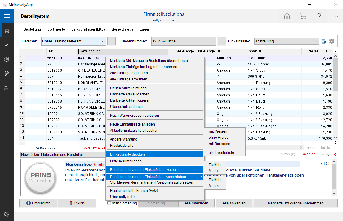343x221 pixels.
Task: Click the Produktinfo button
Action: [38, 203]
